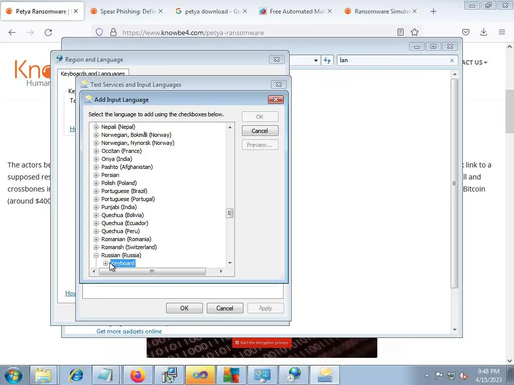514x385 pixels.
Task: Click the Firefox back arrow
Action: [12, 32]
